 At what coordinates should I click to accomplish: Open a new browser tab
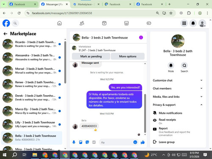point(170,4)
